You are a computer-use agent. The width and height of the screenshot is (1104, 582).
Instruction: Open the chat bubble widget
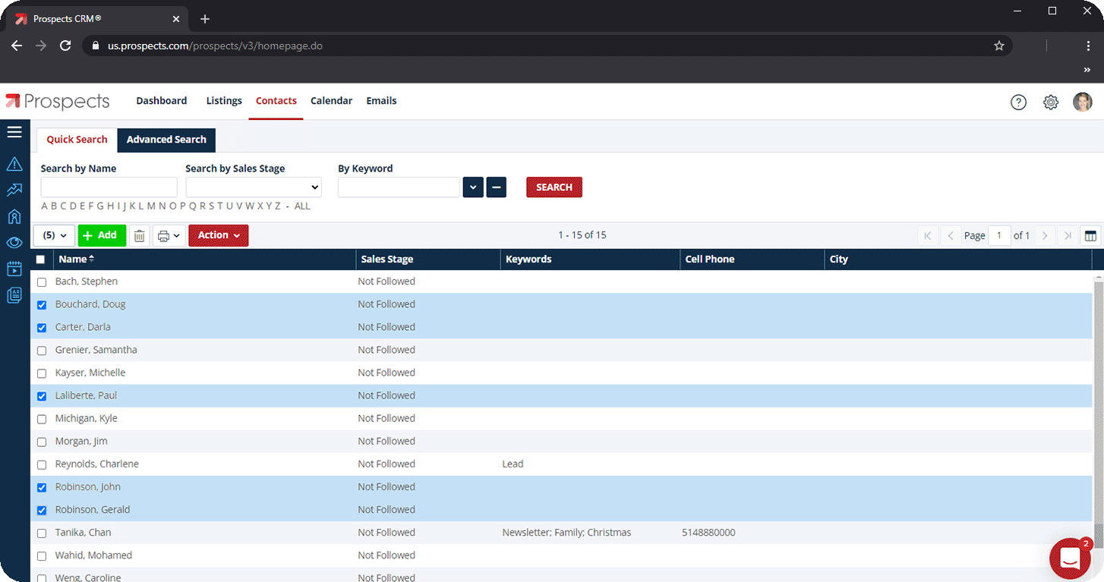[x=1070, y=559]
